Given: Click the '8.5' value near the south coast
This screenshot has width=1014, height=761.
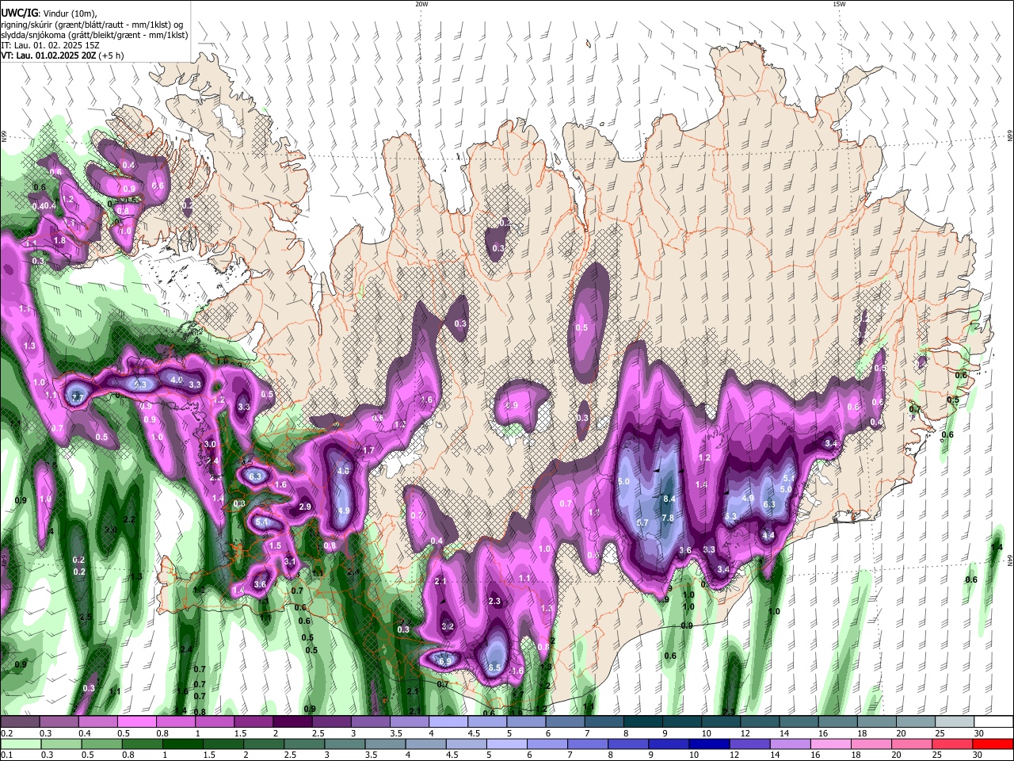Looking at the screenshot, I should coord(494,668).
